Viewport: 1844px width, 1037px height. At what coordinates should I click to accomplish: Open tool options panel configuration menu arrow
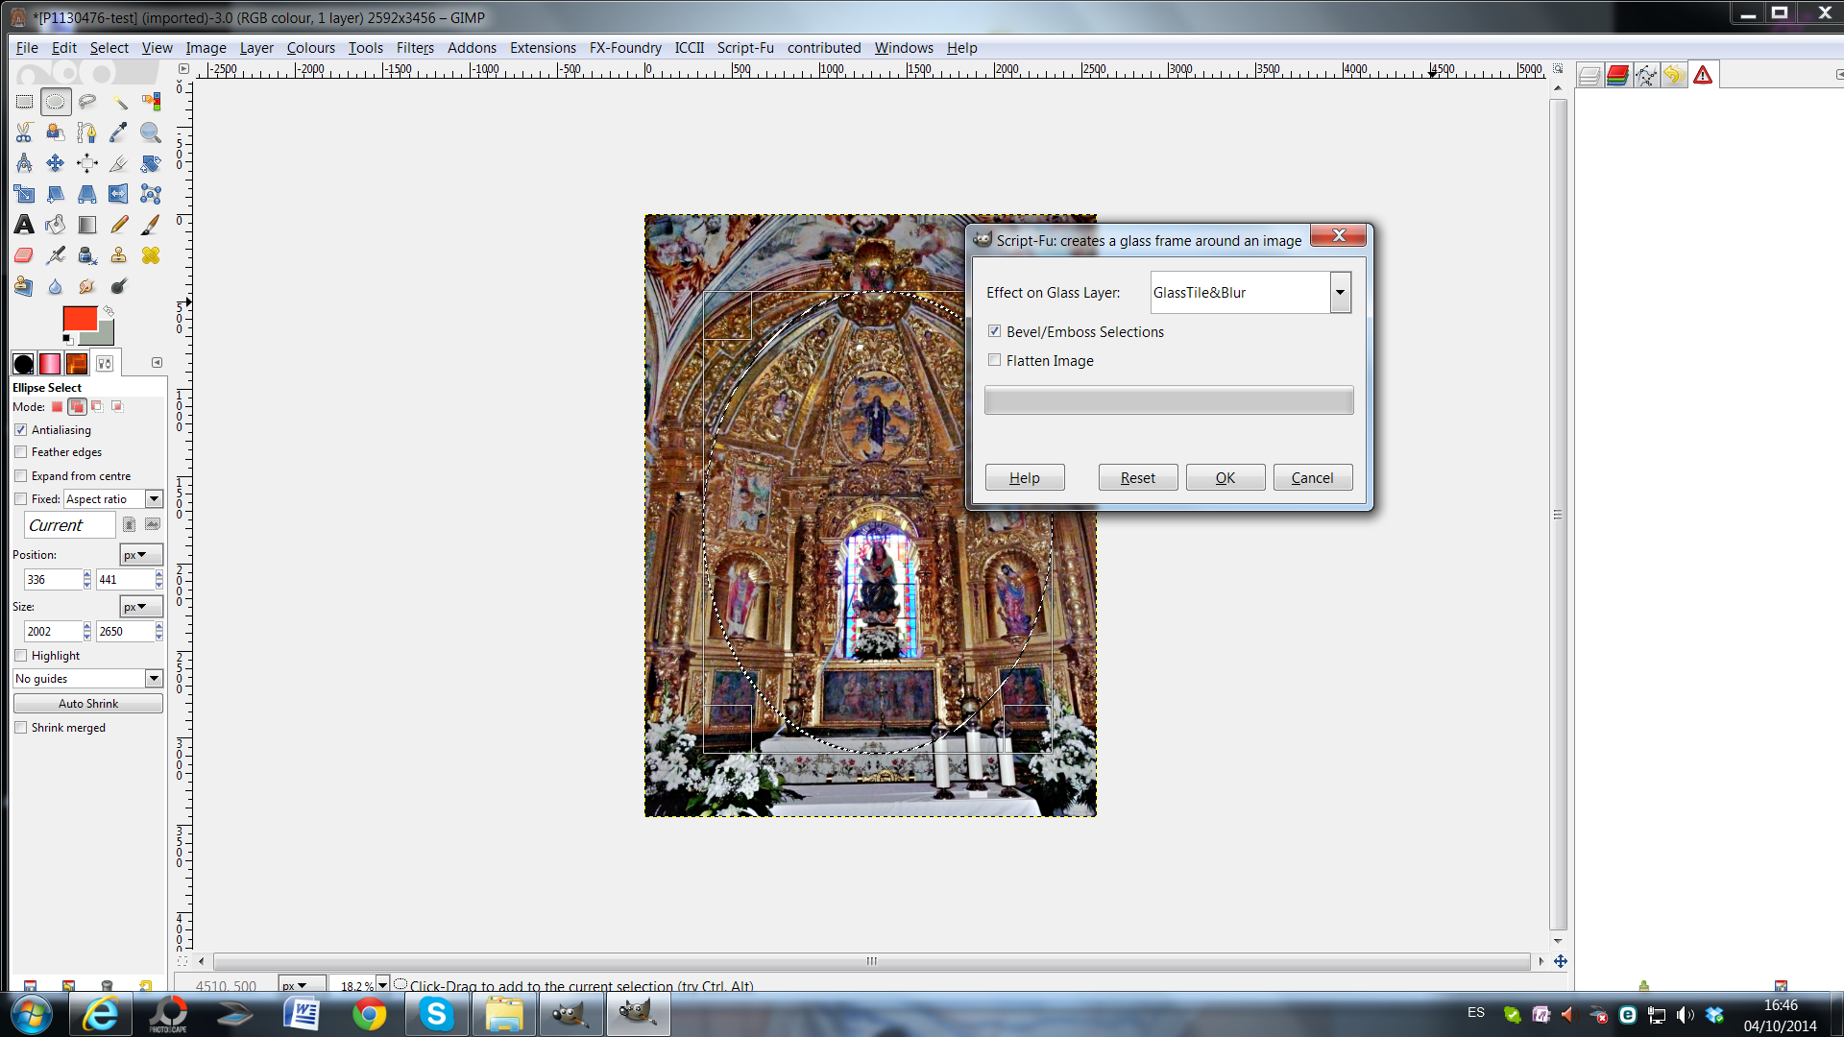[157, 363]
